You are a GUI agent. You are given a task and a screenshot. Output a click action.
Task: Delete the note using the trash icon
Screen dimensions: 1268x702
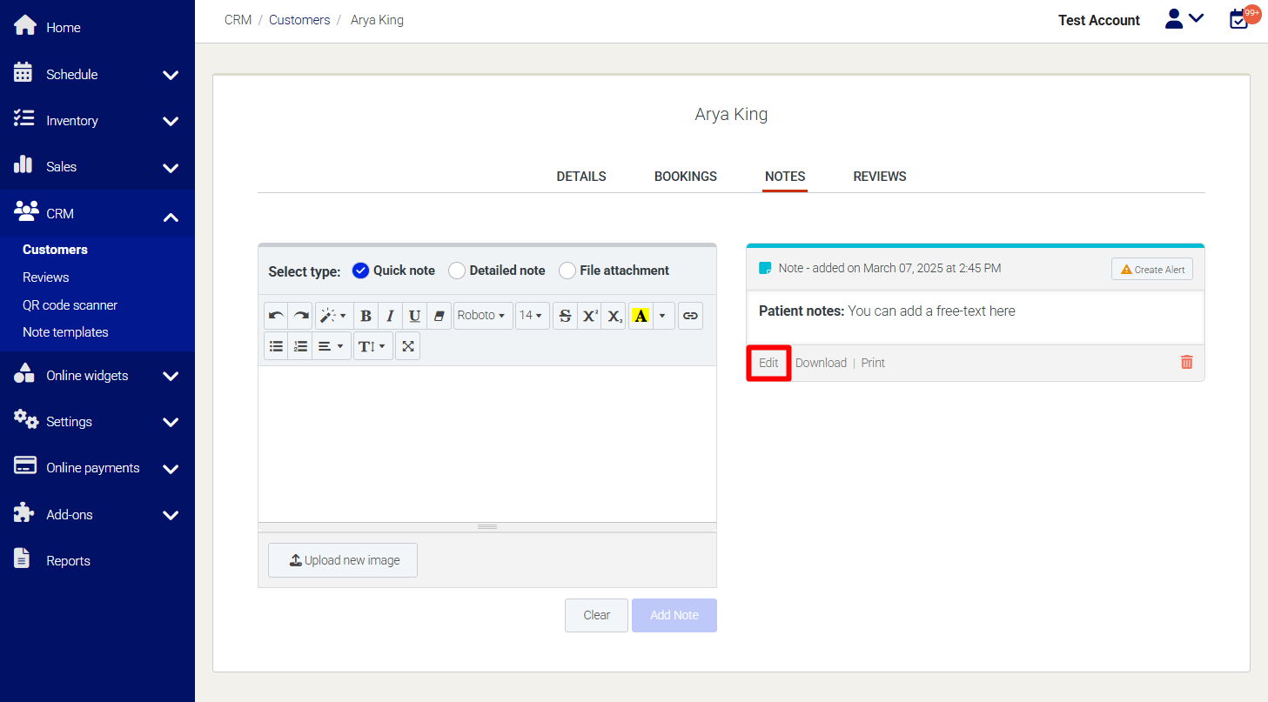pos(1186,362)
